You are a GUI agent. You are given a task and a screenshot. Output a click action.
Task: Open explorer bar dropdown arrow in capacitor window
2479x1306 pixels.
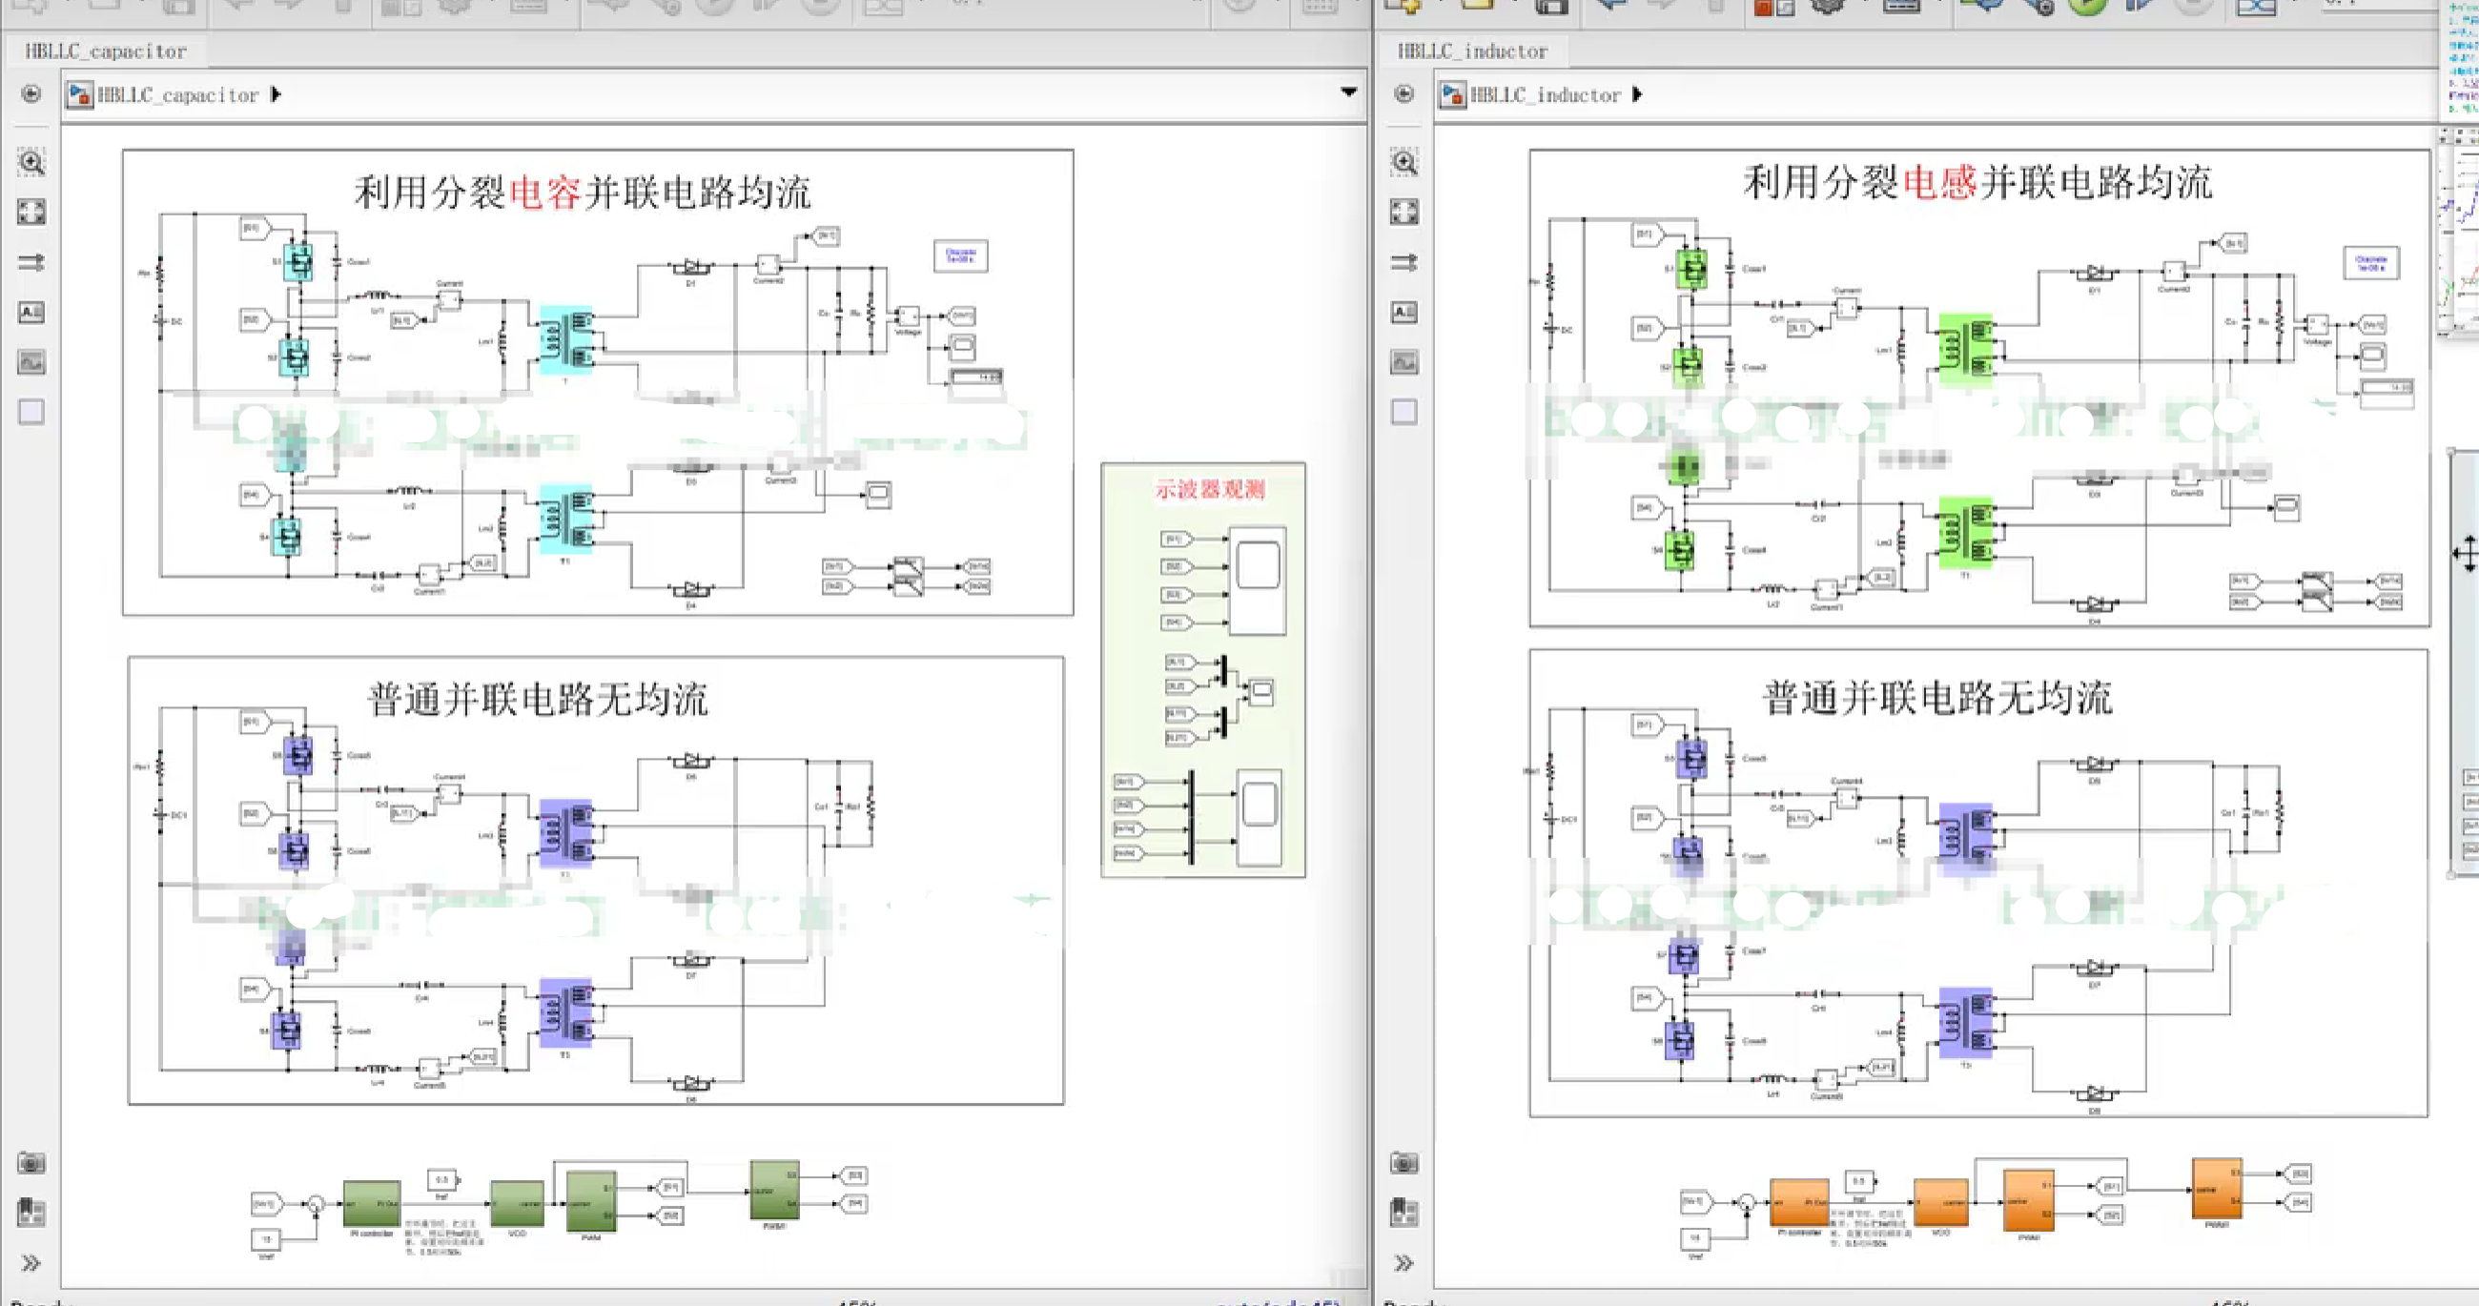click(x=1348, y=92)
